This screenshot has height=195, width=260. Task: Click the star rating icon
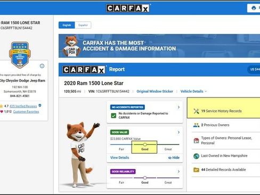[x=2, y=106]
